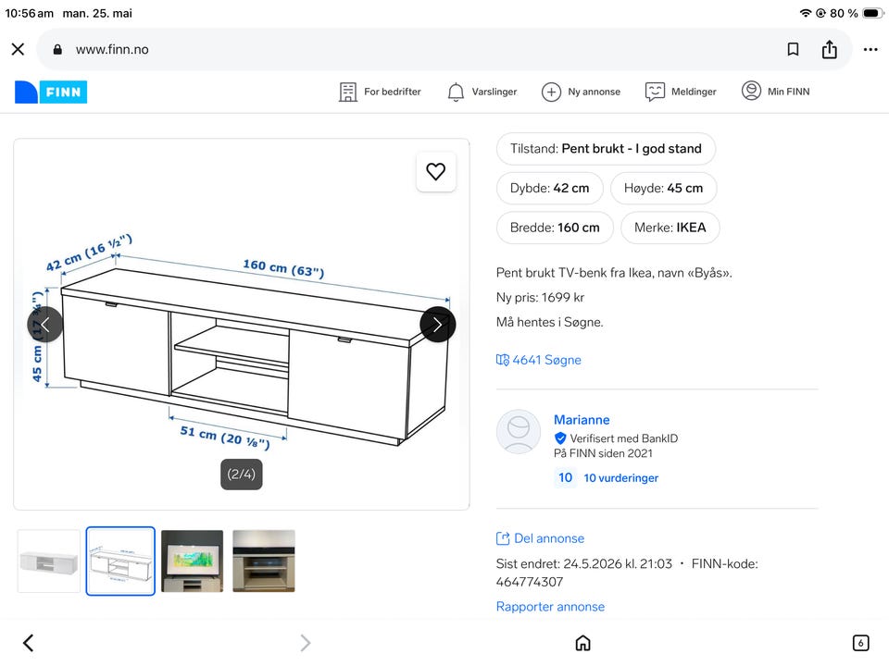The height and width of the screenshot is (666, 889).
Task: Close the browser tab with X
Action: (19, 49)
